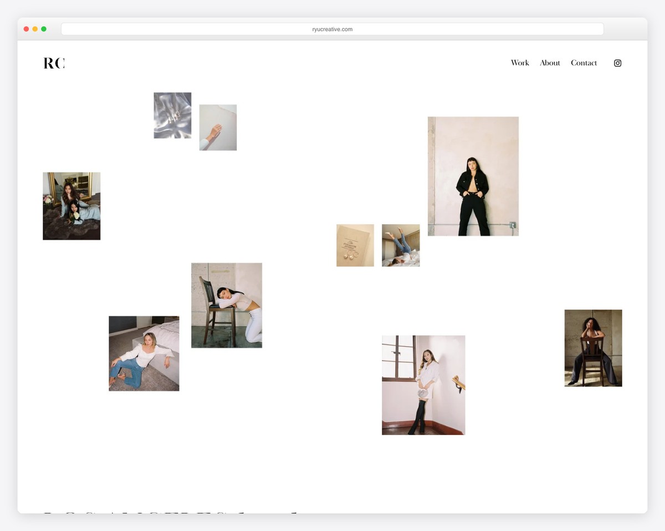The image size is (665, 531).
Task: View the white shirt by window photo
Action: pos(423,385)
